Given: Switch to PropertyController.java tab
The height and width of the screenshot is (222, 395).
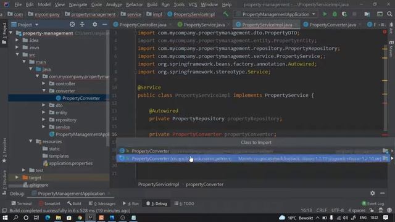Looking at the screenshot, I should click(143, 25).
